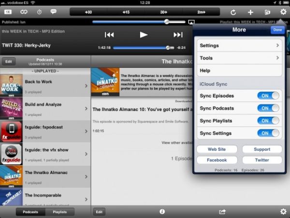Screen dimensions: 290x218
Task: Toggle the Sync Playlists switch
Action: (x=268, y=121)
